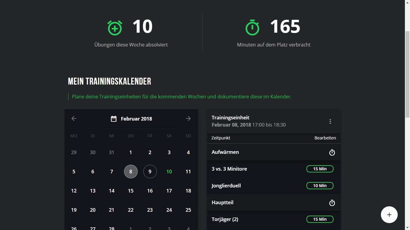Image resolution: width=410 pixels, height=230 pixels.
Task: Go to previous month in calendar
Action: (x=74, y=119)
